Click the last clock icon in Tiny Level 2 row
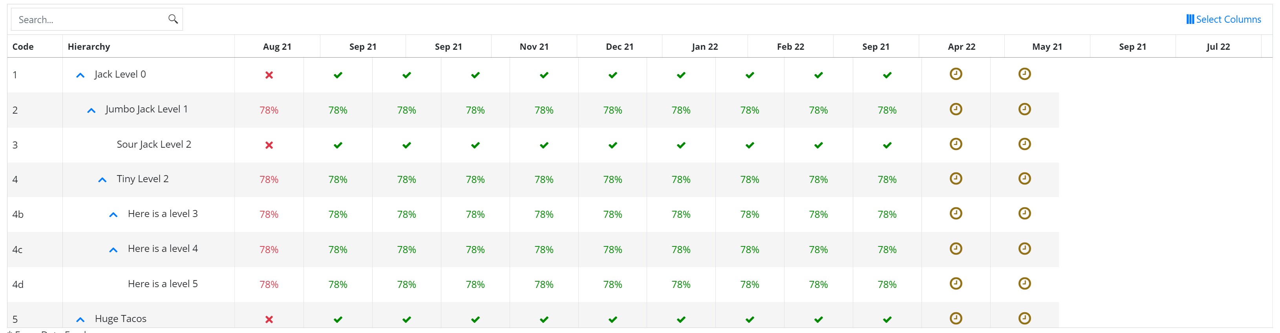This screenshot has width=1280, height=333. 1024,179
